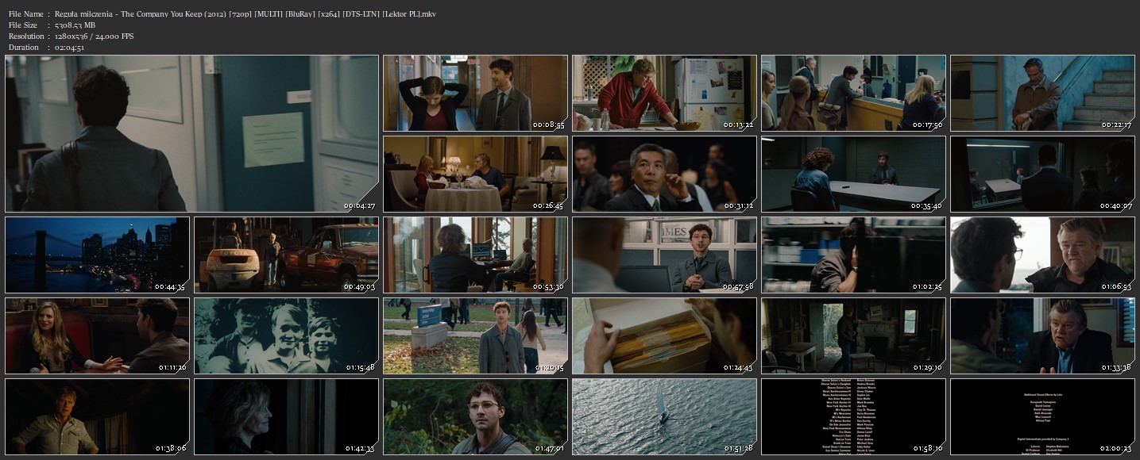
Task: Select the stairway thumbnail at 00:22:17
Action: (1042, 93)
